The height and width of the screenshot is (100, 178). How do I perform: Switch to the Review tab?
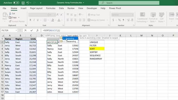(x=71, y=8)
